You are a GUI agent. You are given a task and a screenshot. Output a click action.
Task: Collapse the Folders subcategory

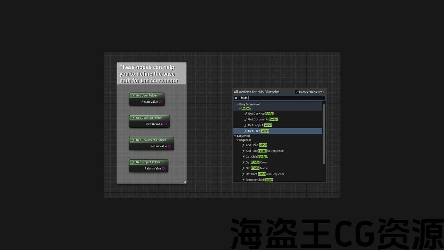pos(240,109)
